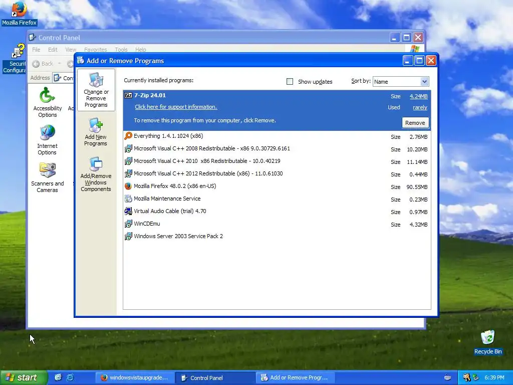513x385 pixels.
Task: Click the Show Desktop quick launch icon
Action: tap(58, 377)
